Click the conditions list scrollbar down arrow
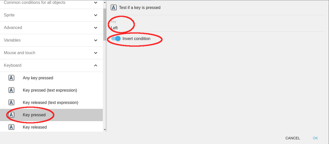 pos(105,130)
